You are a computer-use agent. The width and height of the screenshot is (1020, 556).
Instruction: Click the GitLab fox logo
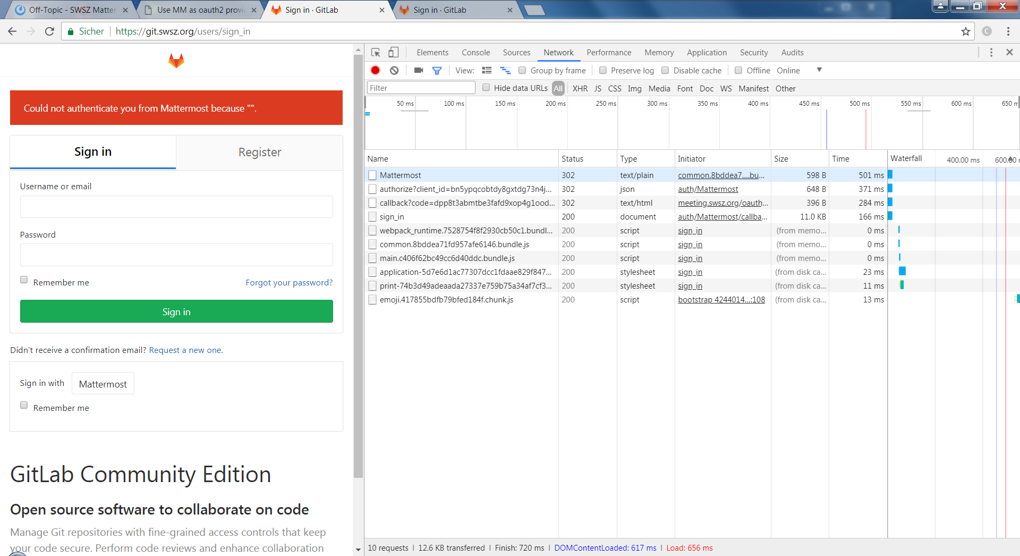[176, 60]
